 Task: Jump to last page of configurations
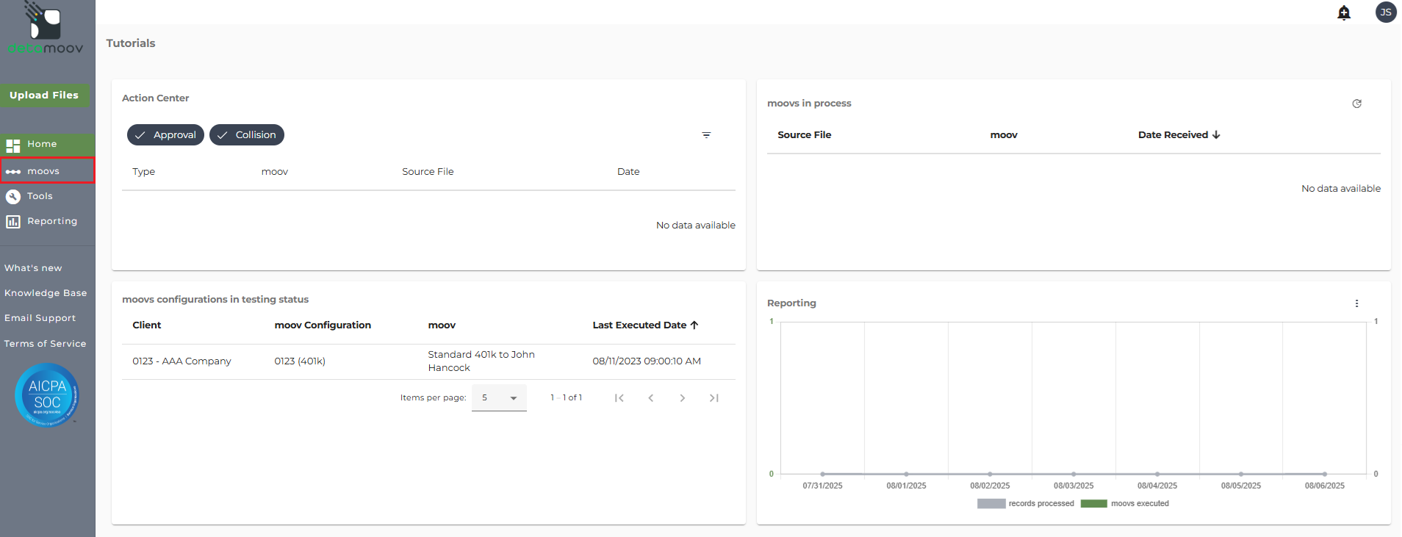(713, 398)
